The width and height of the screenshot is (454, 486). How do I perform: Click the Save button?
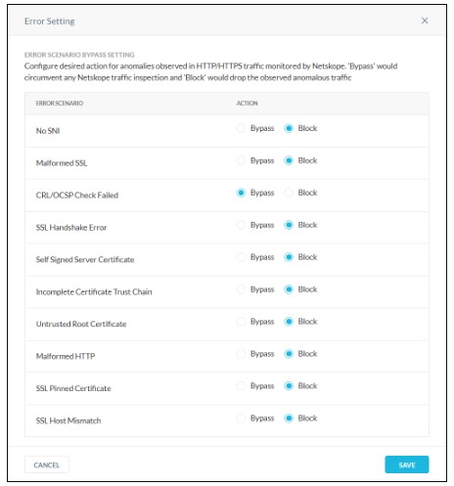coord(407,464)
